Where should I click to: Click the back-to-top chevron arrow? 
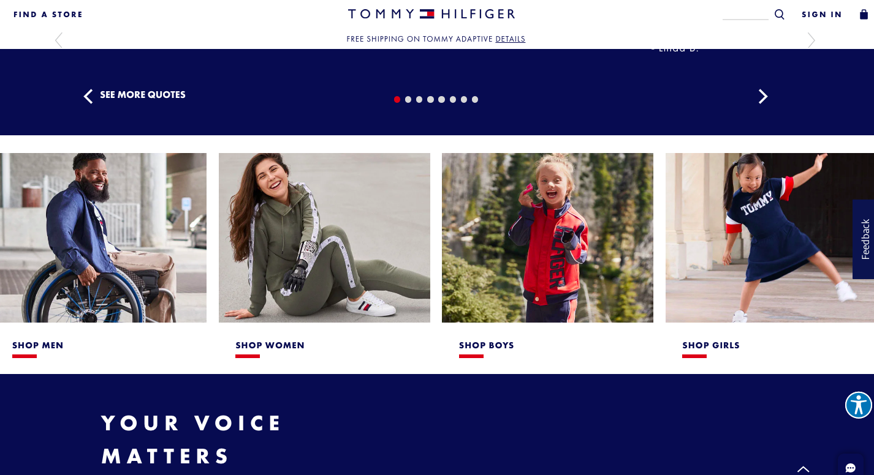803,469
